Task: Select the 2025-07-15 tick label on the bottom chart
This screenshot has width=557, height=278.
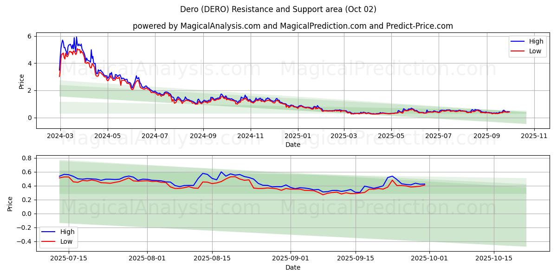Action: point(68,259)
